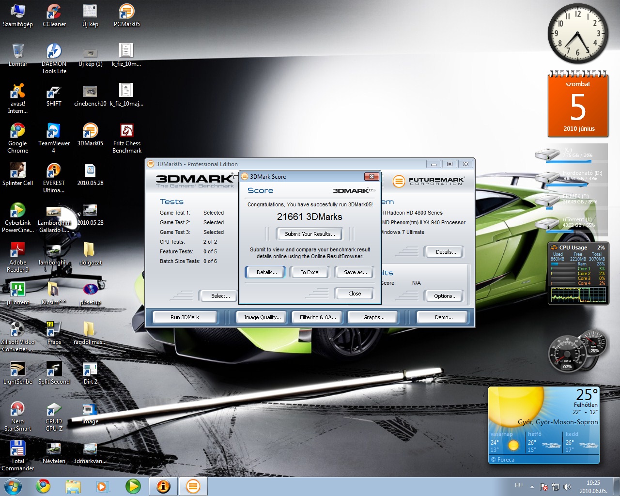Screen dimensions: 620x496
Task: Click Save as button in score dialog
Action: 355,272
